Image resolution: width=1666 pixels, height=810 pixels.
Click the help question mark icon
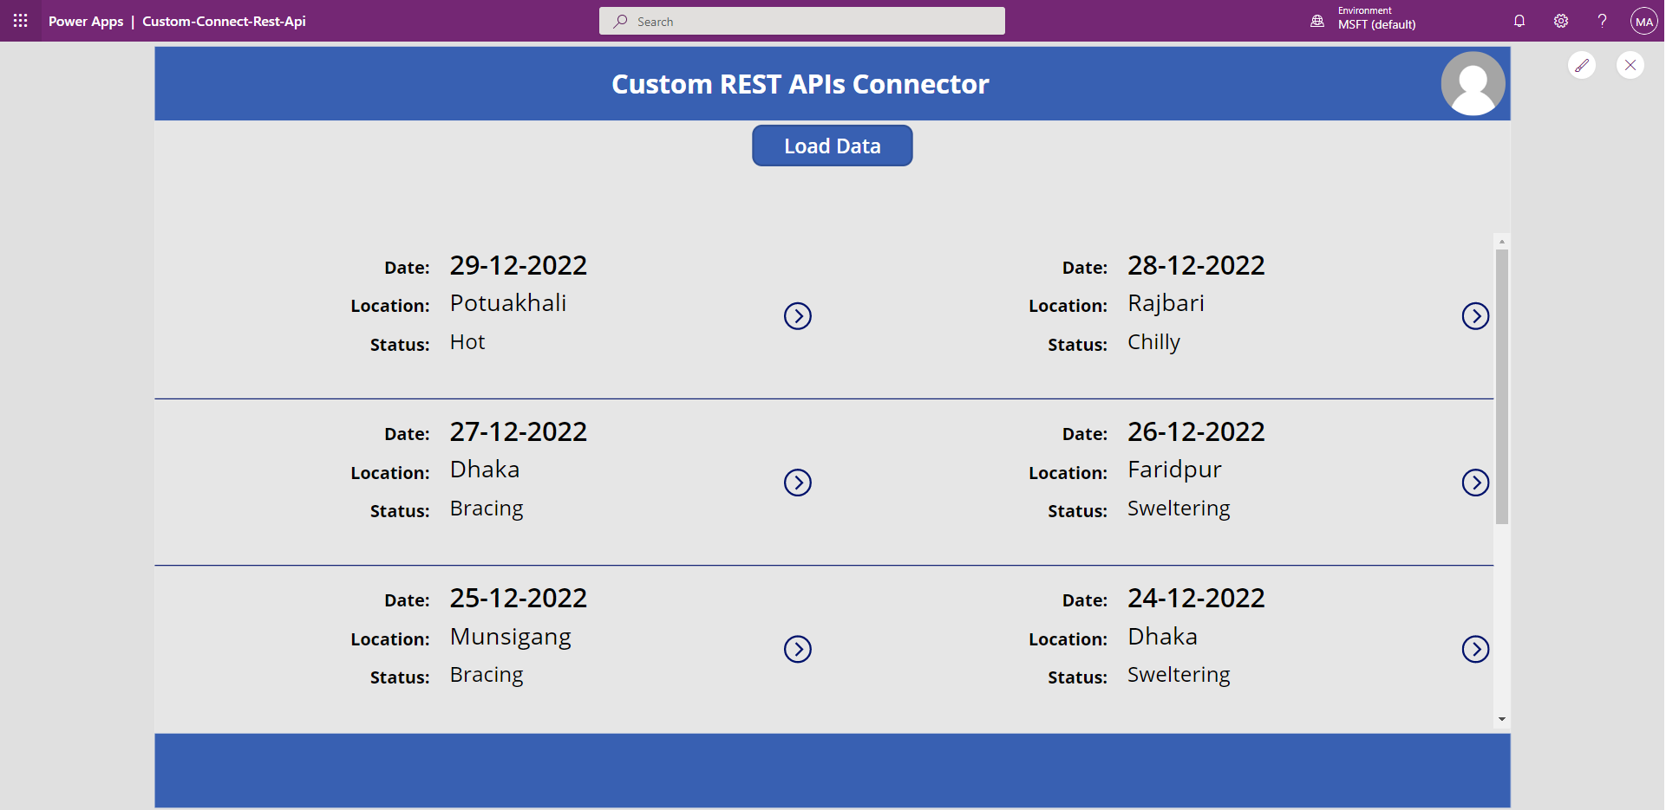(x=1602, y=21)
